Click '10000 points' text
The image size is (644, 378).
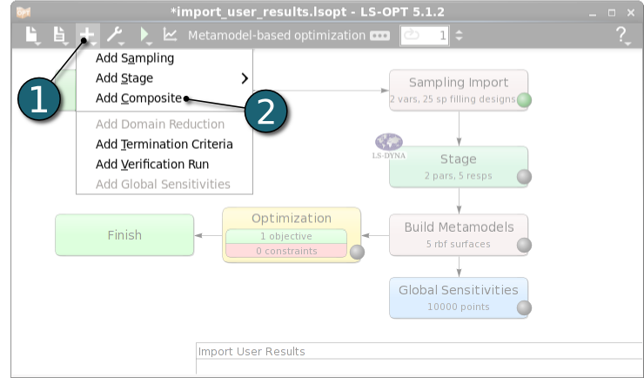459,307
